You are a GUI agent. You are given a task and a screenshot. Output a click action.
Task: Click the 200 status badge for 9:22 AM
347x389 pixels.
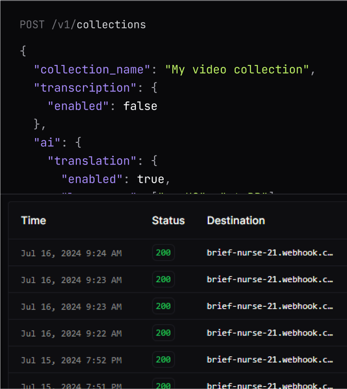coord(163,333)
